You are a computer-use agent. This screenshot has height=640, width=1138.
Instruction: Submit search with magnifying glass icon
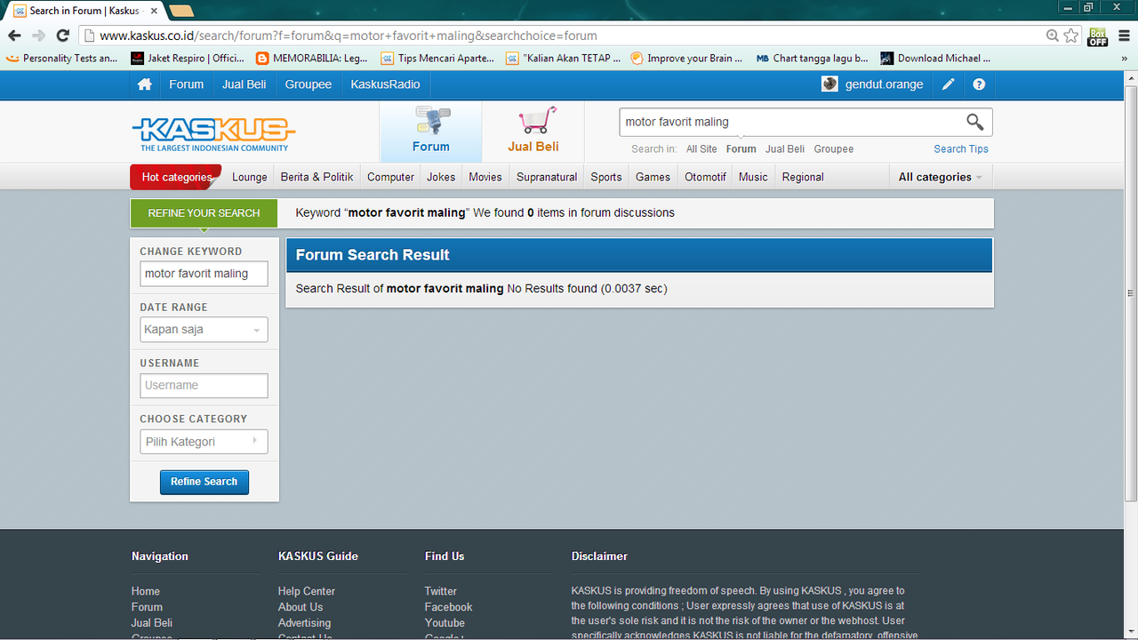[975, 122]
